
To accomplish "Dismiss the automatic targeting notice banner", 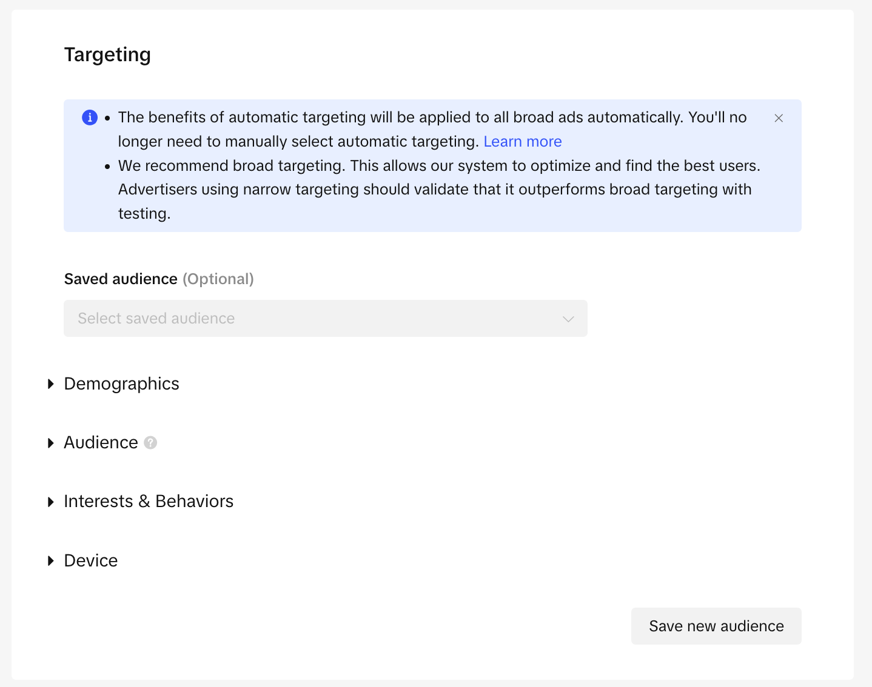I will pyautogui.click(x=779, y=118).
